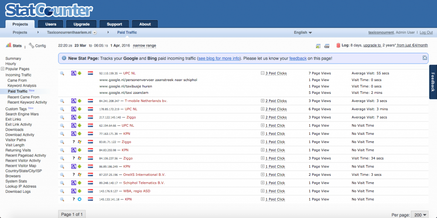This screenshot has width=437, height=218.
Task: Click red Log database icon
Action: [x=338, y=46]
